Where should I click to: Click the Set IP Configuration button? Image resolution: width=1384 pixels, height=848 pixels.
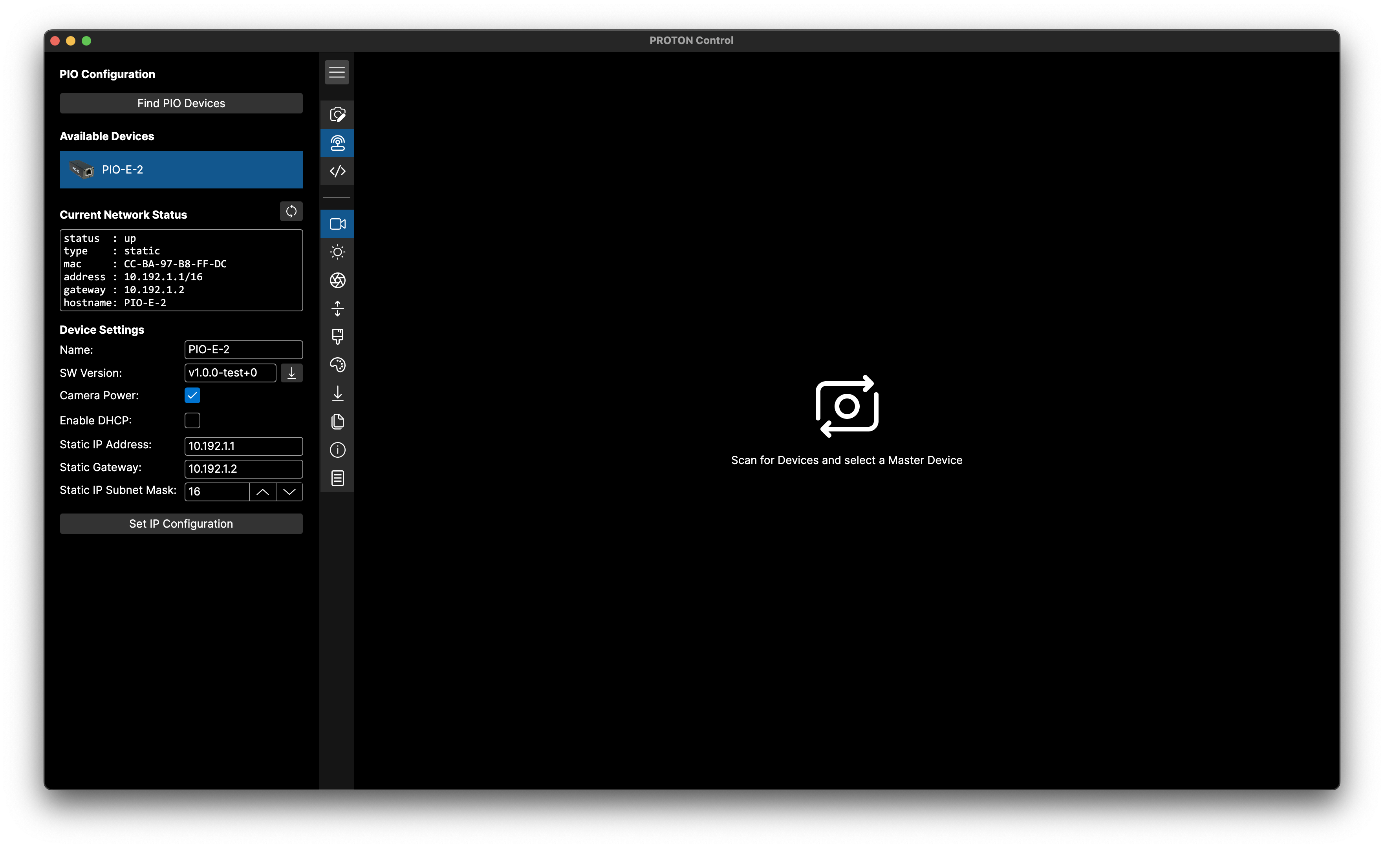(181, 523)
